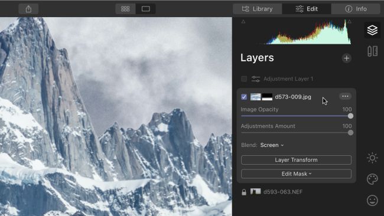The image size is (384, 216).
Task: Add a new layer with plus button
Action: pos(346,58)
